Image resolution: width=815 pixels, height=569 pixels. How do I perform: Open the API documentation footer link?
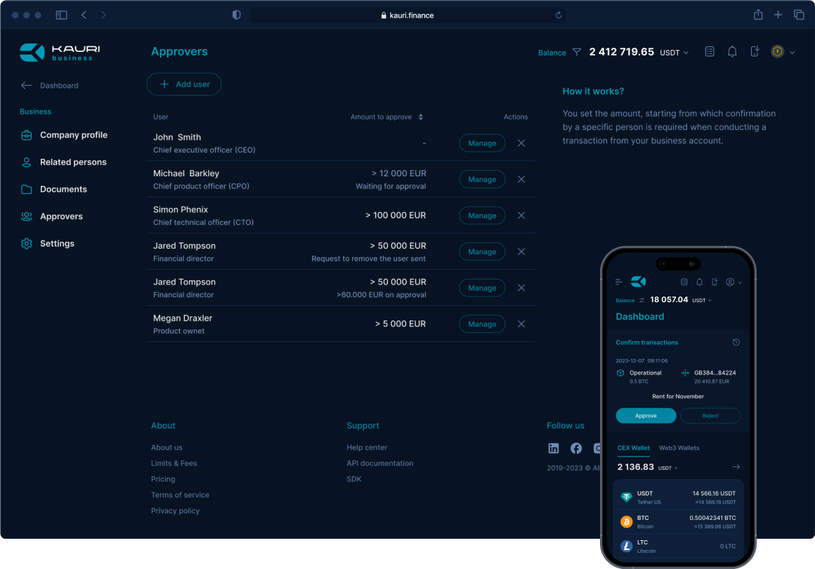[379, 464]
